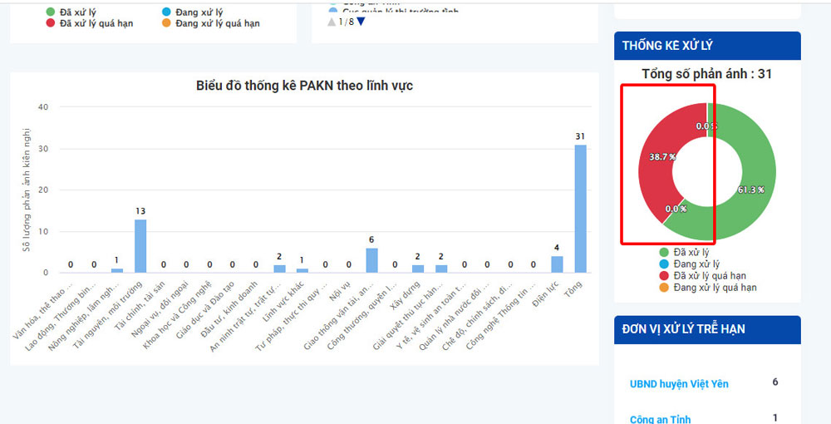The image size is (831, 424).
Task: Click count '6' beside UBND huyện Việt Yên
Action: pyautogui.click(x=775, y=382)
